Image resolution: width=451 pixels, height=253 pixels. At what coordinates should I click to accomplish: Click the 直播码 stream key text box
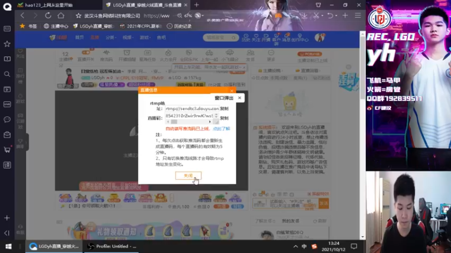[189, 116]
